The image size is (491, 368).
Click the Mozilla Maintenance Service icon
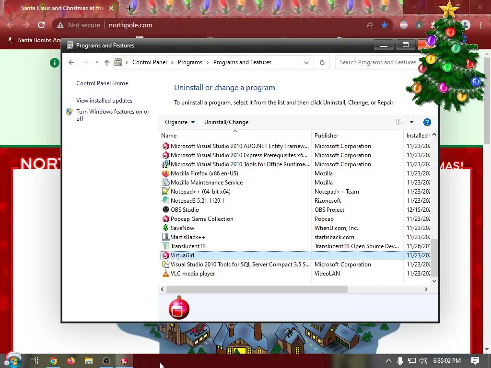165,183
